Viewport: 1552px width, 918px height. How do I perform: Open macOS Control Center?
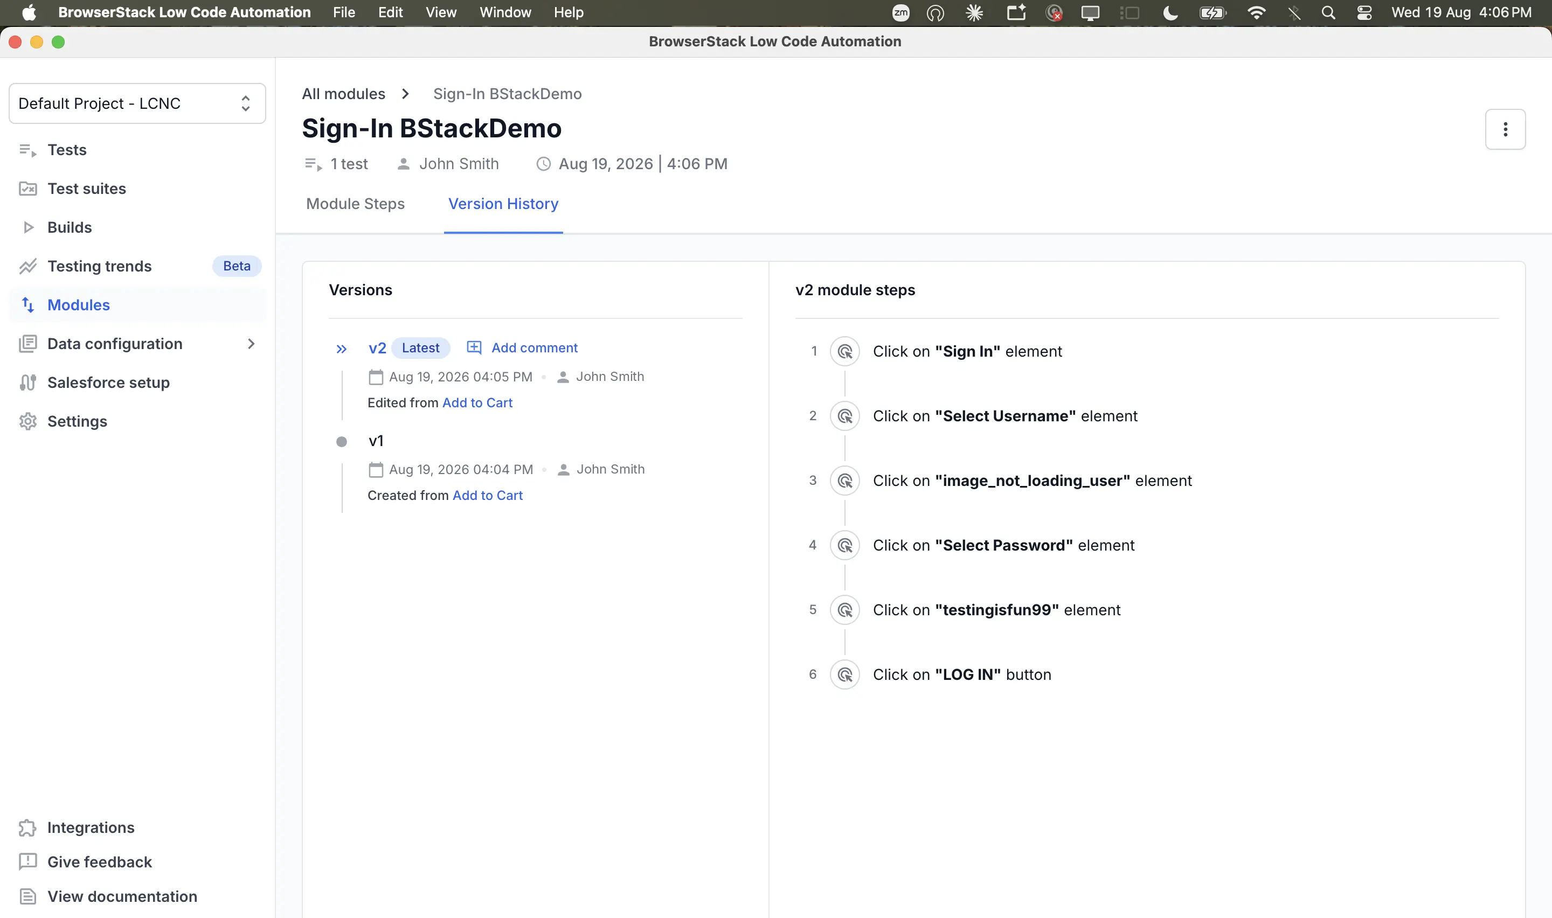pos(1364,12)
